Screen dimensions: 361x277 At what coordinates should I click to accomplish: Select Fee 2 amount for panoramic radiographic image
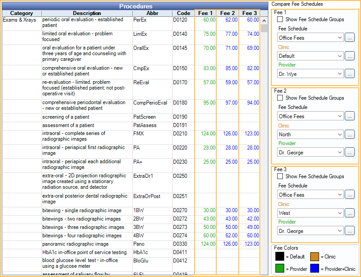[231, 244]
